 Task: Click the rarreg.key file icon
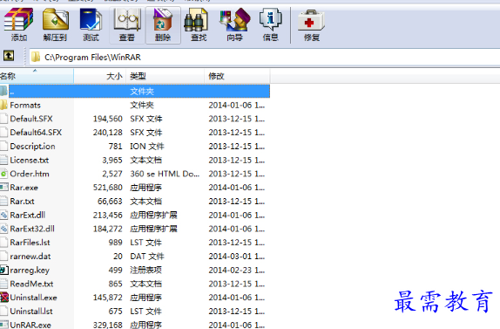pyautogui.click(x=3, y=271)
